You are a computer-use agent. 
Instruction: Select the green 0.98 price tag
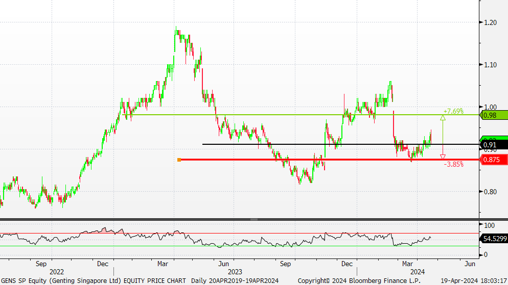(493, 115)
